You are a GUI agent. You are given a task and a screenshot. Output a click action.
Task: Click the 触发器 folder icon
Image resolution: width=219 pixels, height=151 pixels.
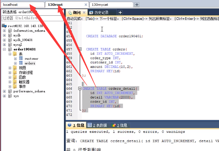(15, 82)
